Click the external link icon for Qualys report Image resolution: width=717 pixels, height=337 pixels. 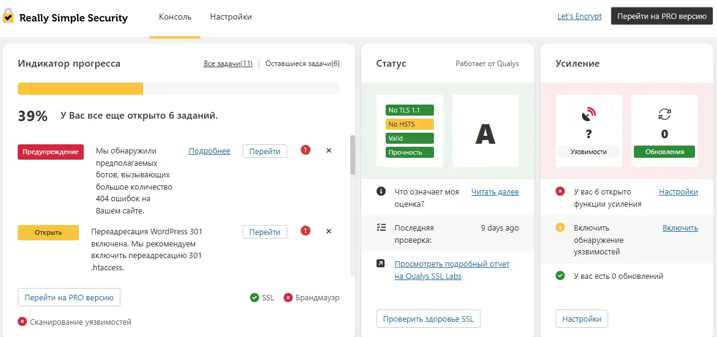pos(381,264)
